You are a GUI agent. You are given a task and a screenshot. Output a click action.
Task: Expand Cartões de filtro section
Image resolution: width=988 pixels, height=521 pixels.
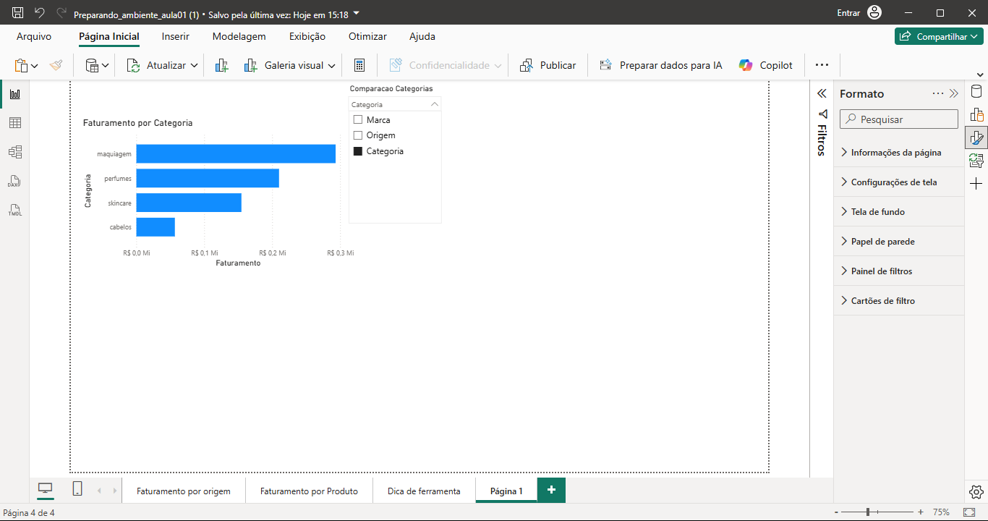click(899, 301)
